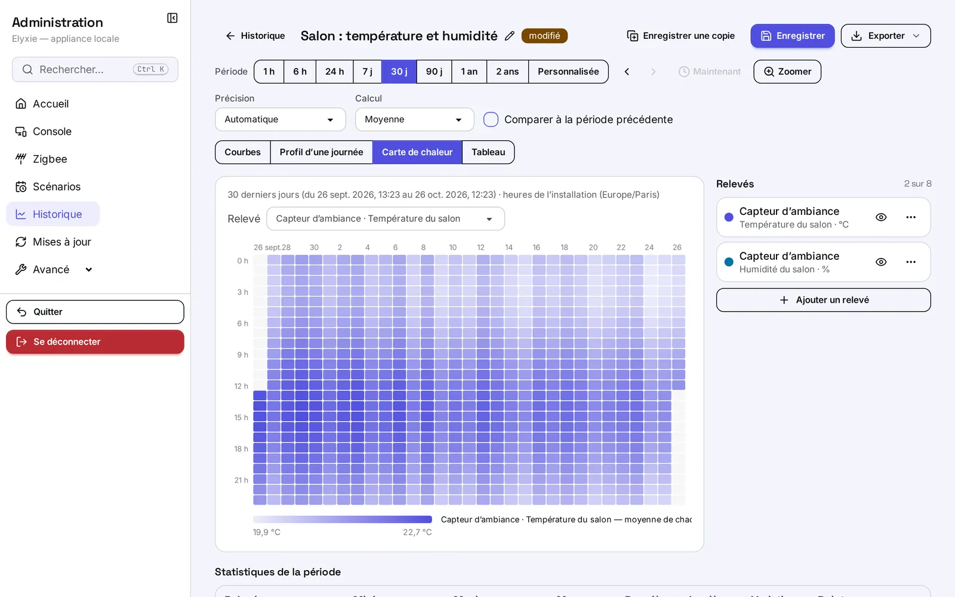Select the 7 j period
Screen dimensions: 955x597
pyautogui.click(x=368, y=72)
